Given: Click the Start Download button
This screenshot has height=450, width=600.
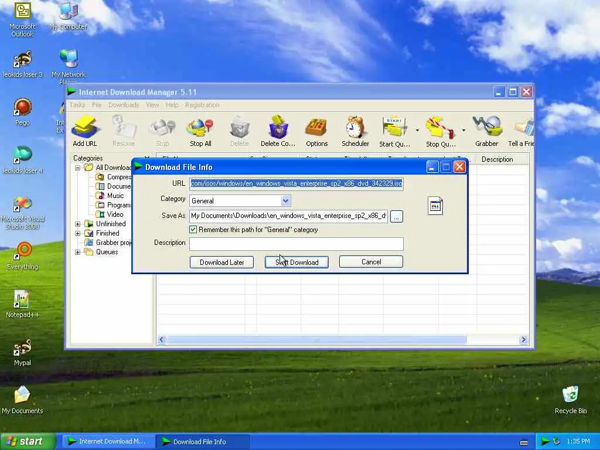Looking at the screenshot, I should (296, 262).
